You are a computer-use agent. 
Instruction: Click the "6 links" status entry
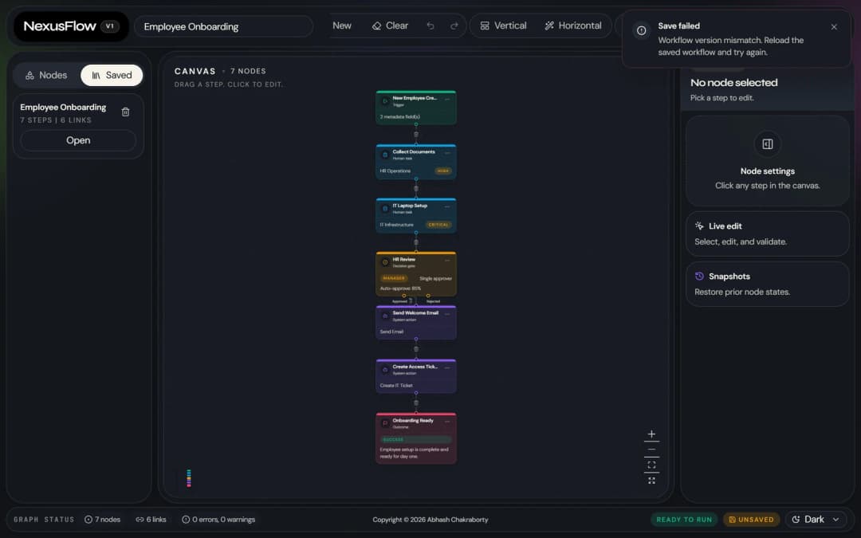[151, 520]
